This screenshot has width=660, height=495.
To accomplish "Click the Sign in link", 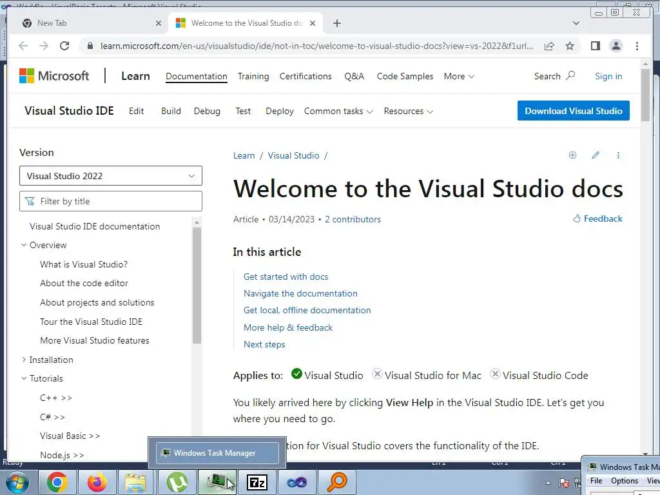I will tap(608, 76).
